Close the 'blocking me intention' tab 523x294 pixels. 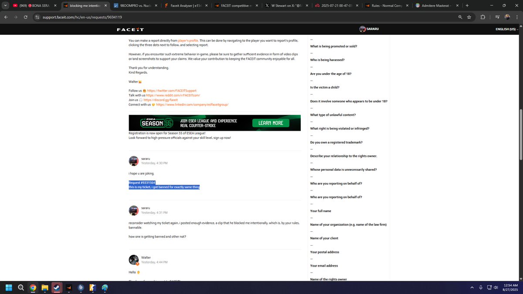106,6
